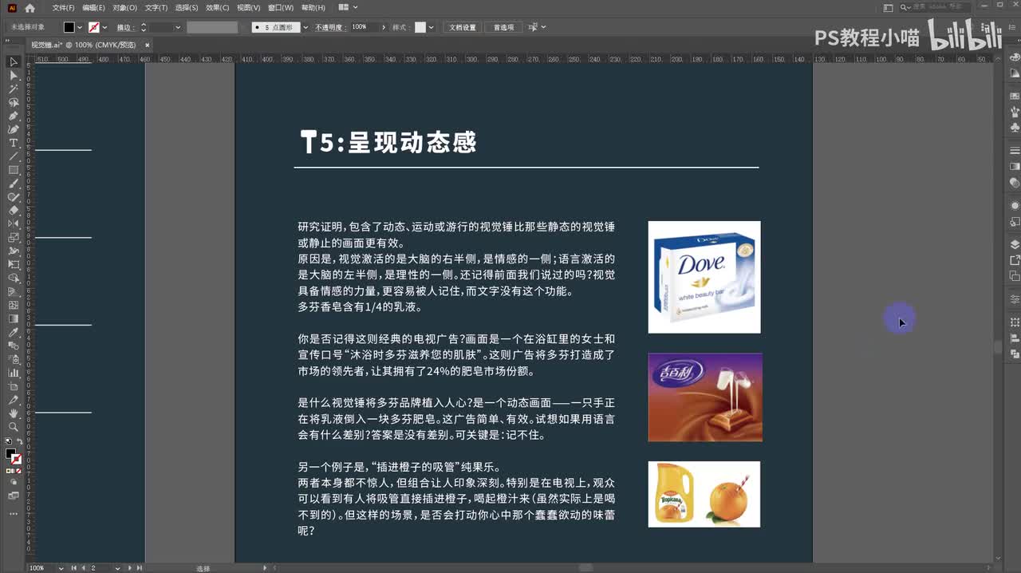Select the Lasso tool
Viewport: 1021px width, 573px height.
[14, 102]
